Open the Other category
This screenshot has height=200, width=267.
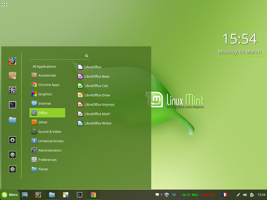click(x=47, y=122)
